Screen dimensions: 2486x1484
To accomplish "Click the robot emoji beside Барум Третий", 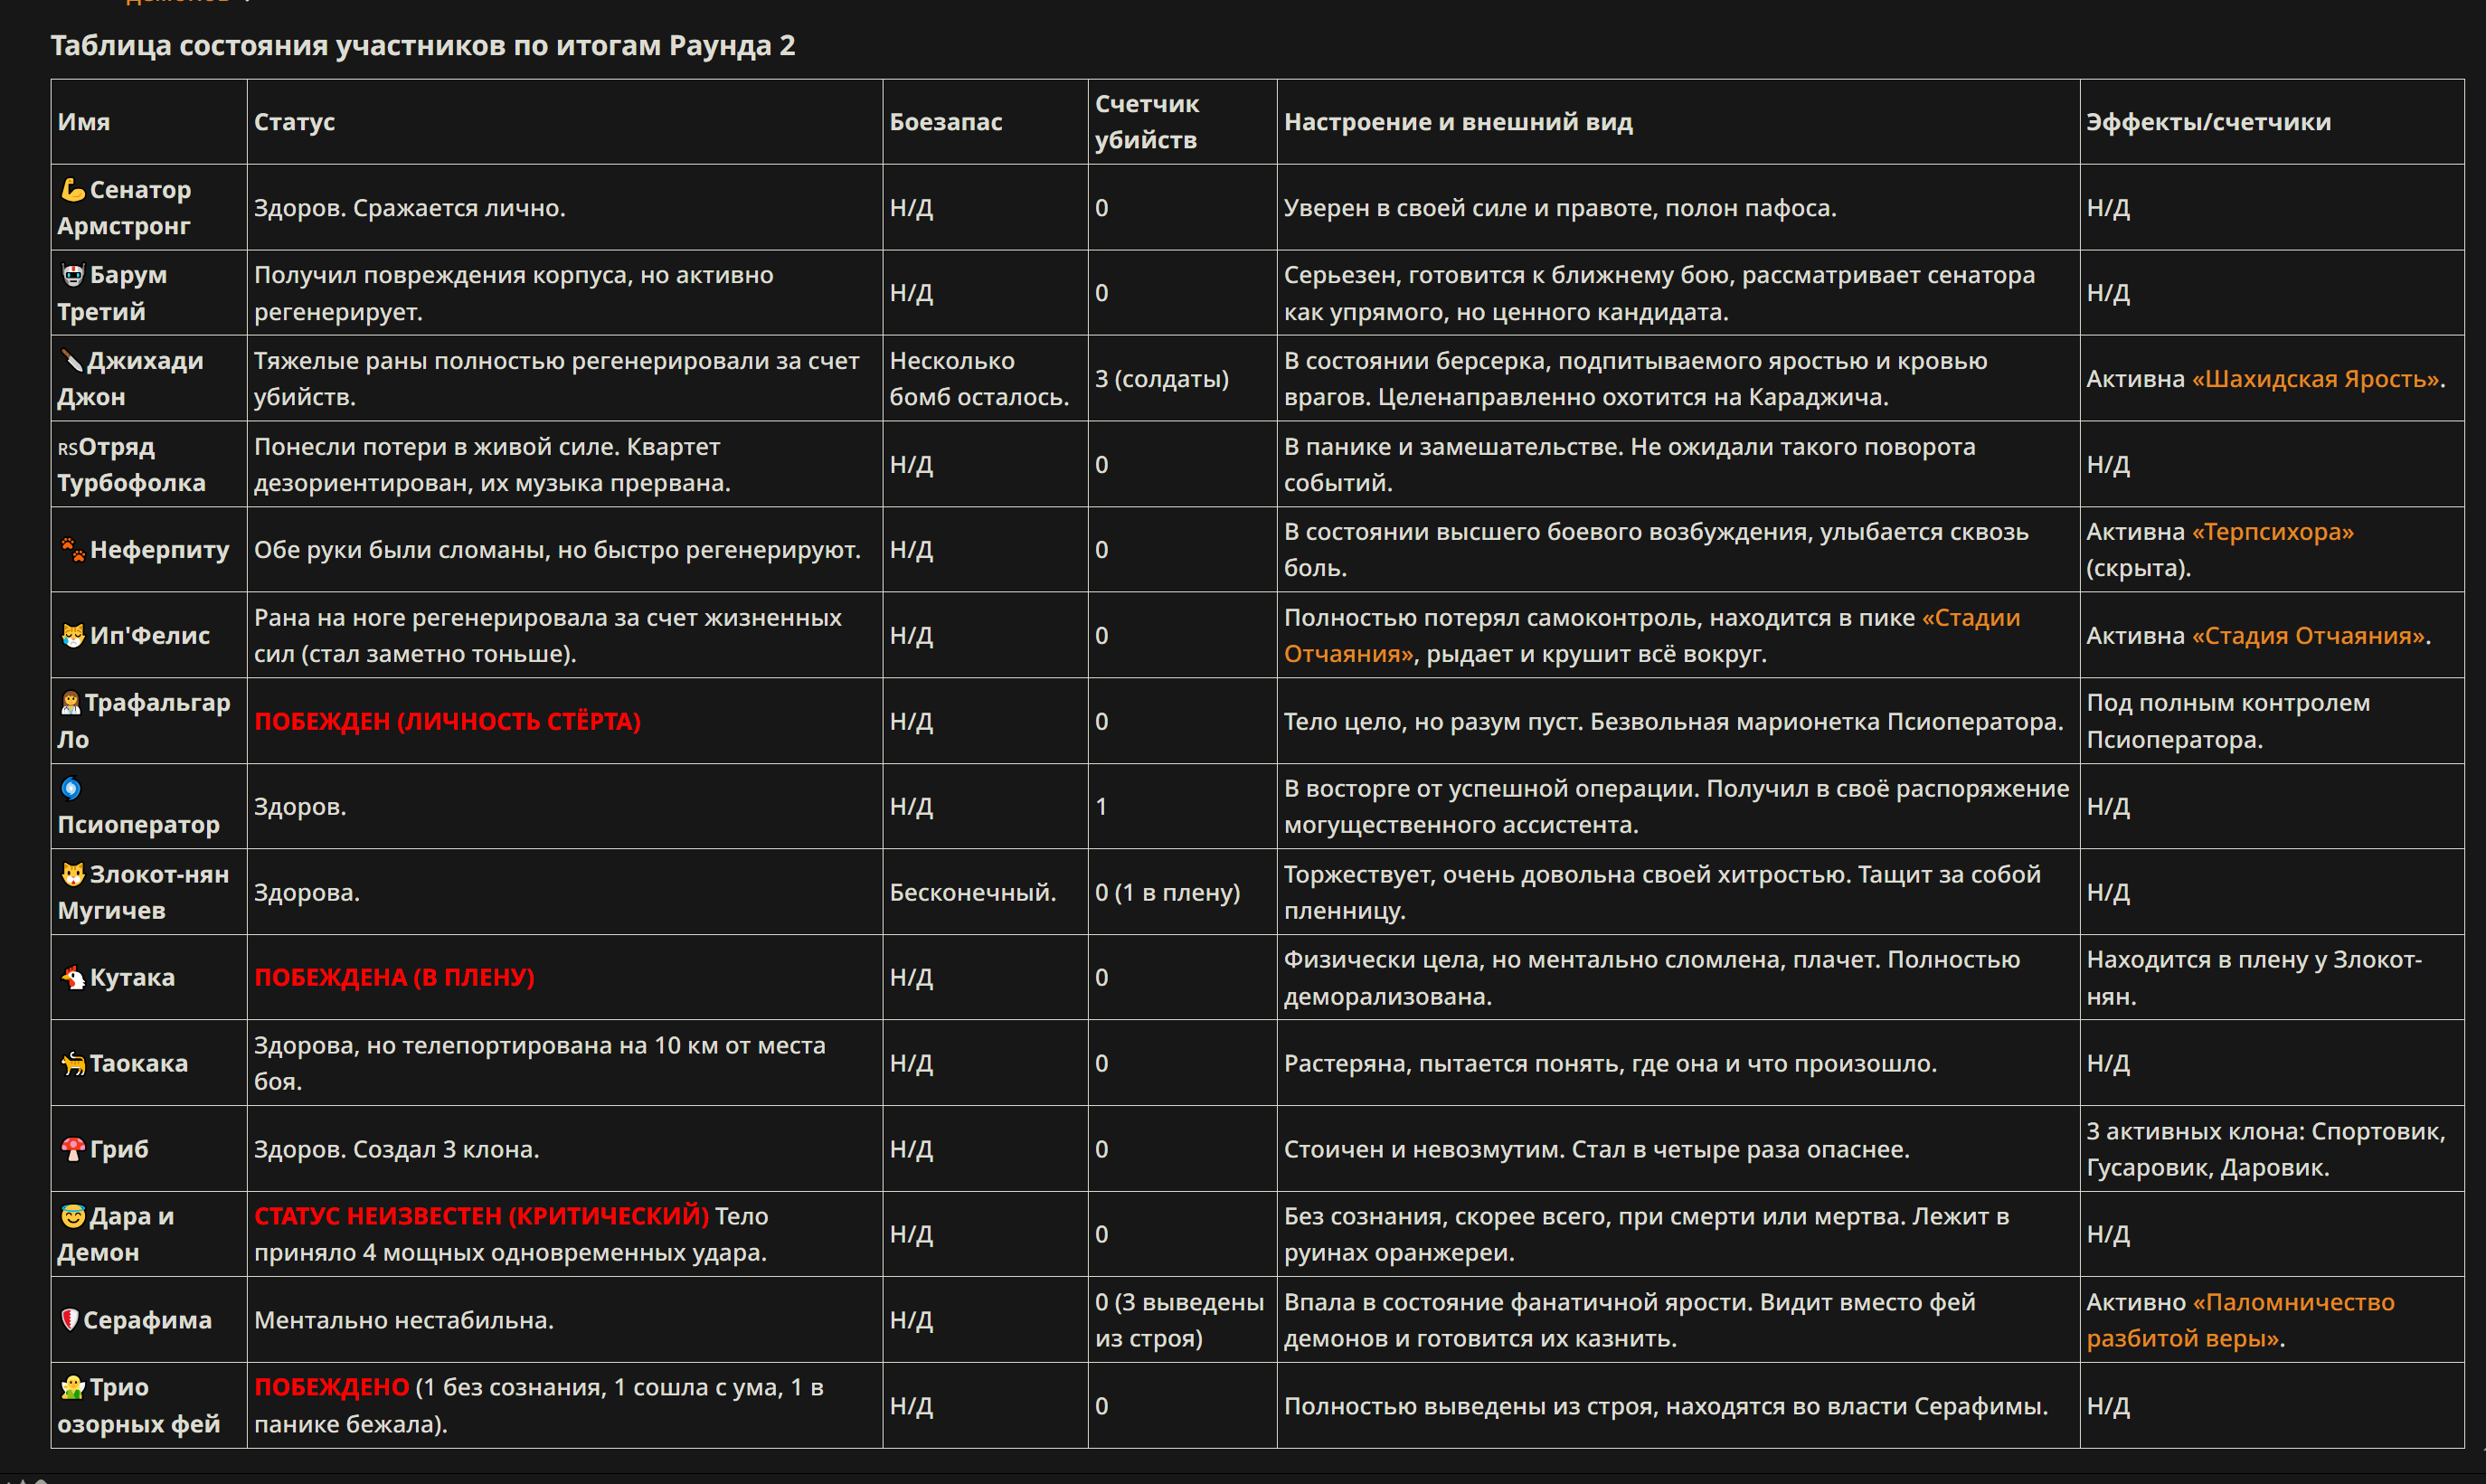I will (x=72, y=275).
